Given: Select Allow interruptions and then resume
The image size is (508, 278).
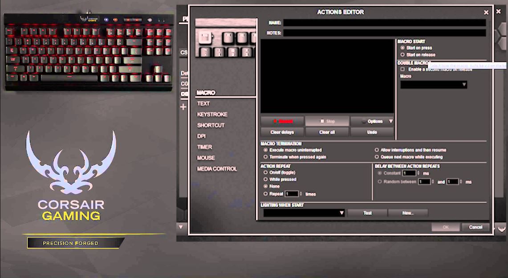Looking at the screenshot, I should pyautogui.click(x=377, y=150).
